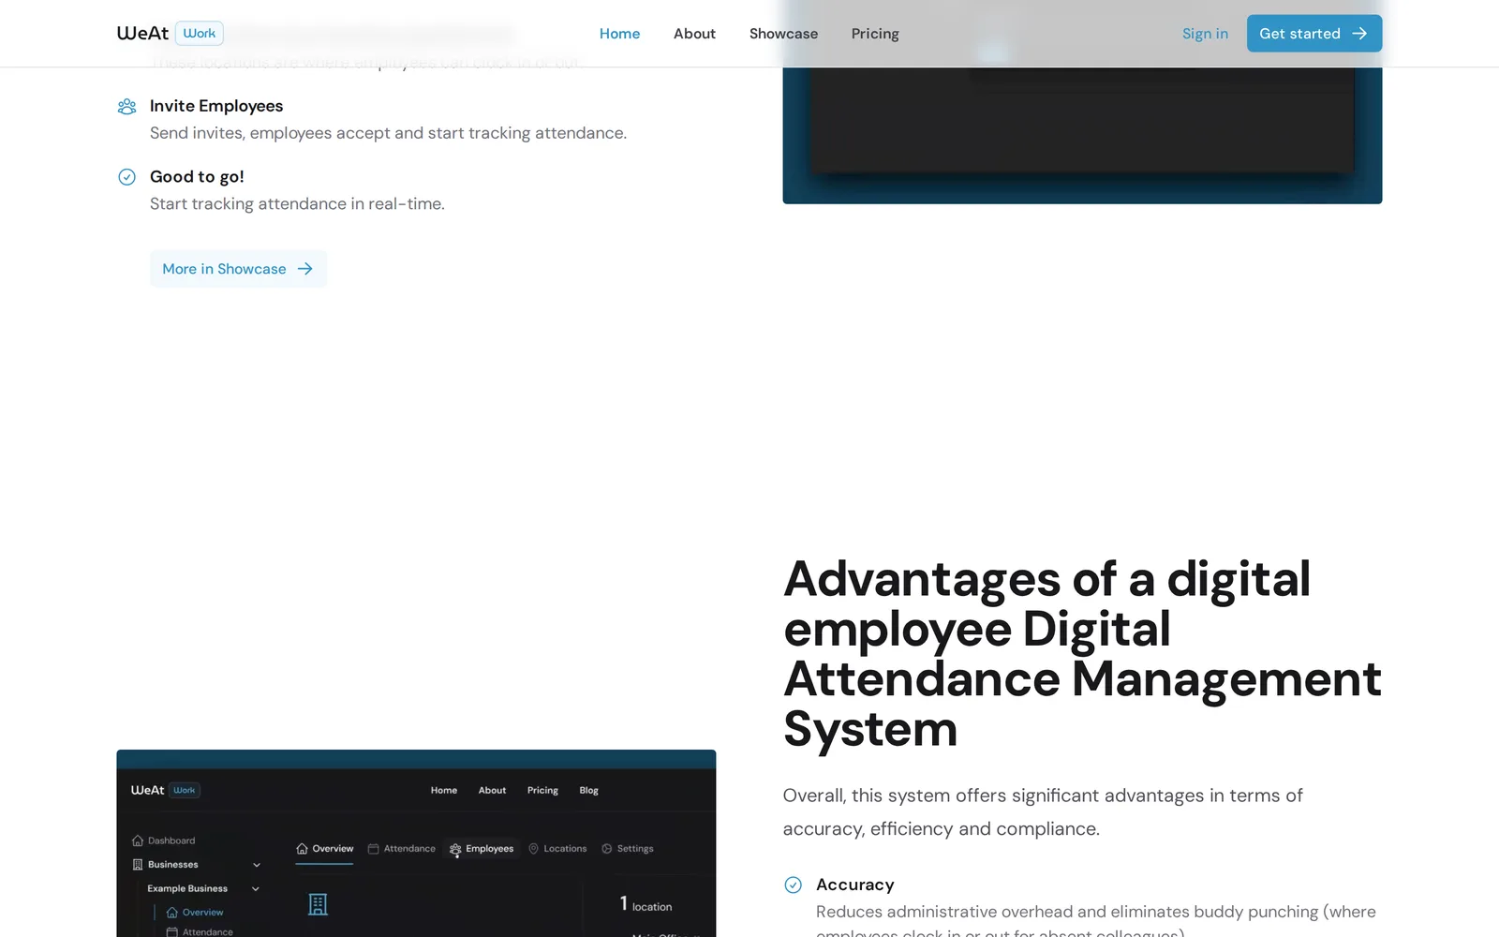Collapse Example Business chevron in preview
The image size is (1499, 937).
point(256,888)
